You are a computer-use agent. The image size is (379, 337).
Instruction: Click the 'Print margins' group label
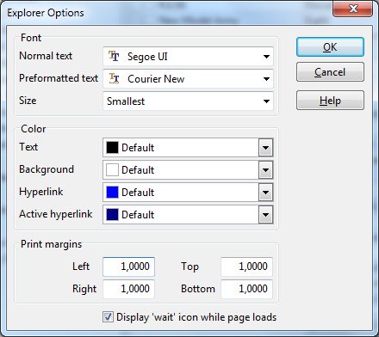[52, 244]
